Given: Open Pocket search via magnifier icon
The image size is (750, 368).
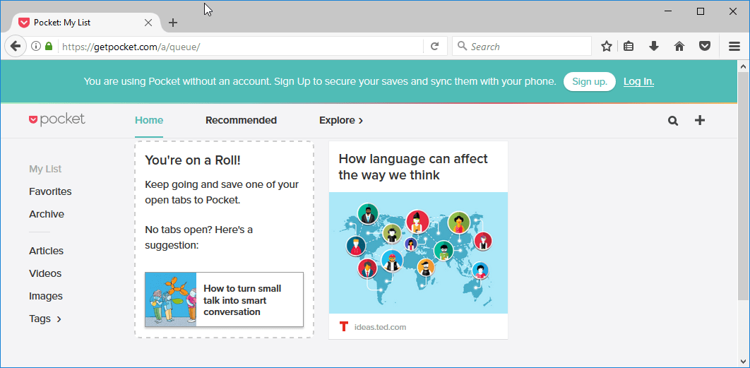Looking at the screenshot, I should tap(673, 121).
